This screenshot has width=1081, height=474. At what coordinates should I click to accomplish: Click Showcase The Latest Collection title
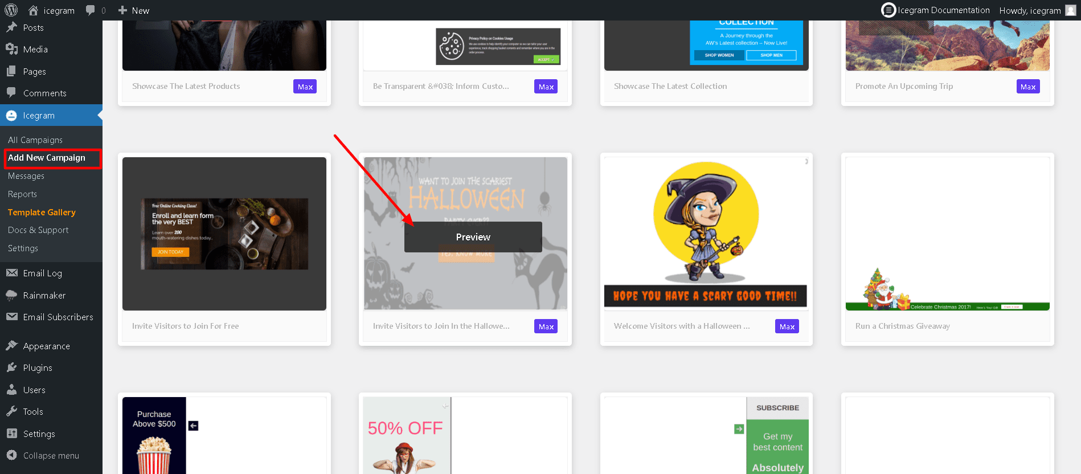click(670, 86)
